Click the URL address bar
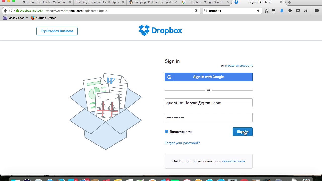 click(x=118, y=11)
